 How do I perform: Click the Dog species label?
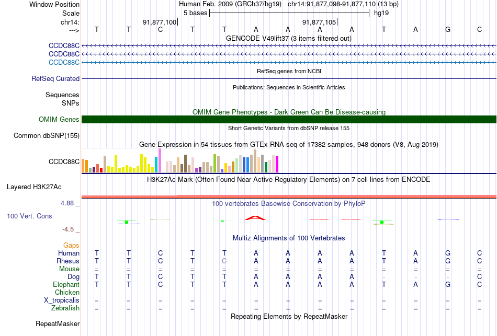click(x=73, y=277)
